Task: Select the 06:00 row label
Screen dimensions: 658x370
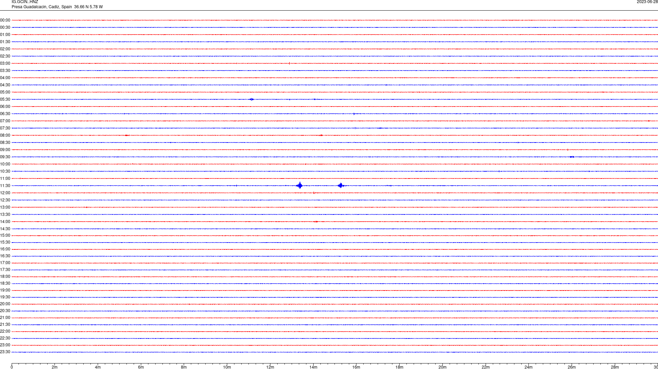Action: (x=5, y=107)
